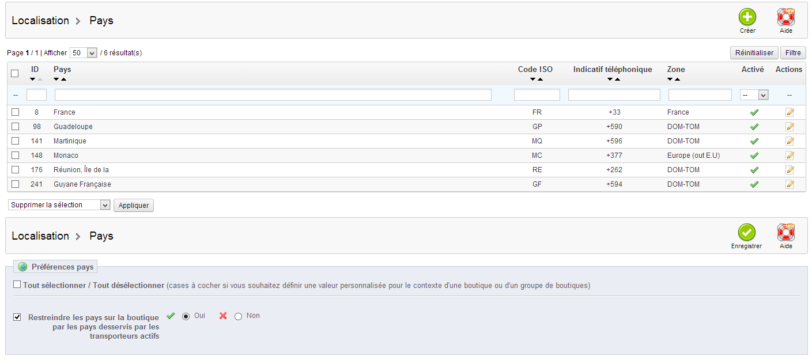Choose the Non radio button
This screenshot has height=364, width=812.
[x=238, y=316]
